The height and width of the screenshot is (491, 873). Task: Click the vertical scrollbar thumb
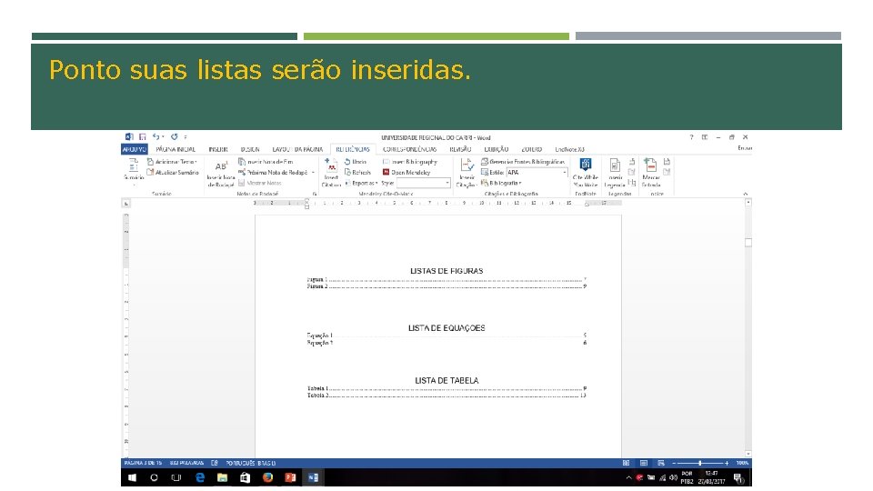(x=748, y=243)
